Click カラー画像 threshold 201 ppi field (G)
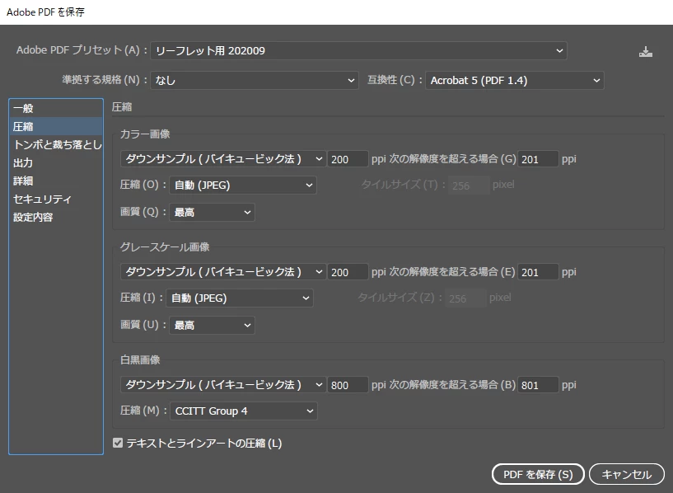This screenshot has width=673, height=493. click(x=538, y=159)
